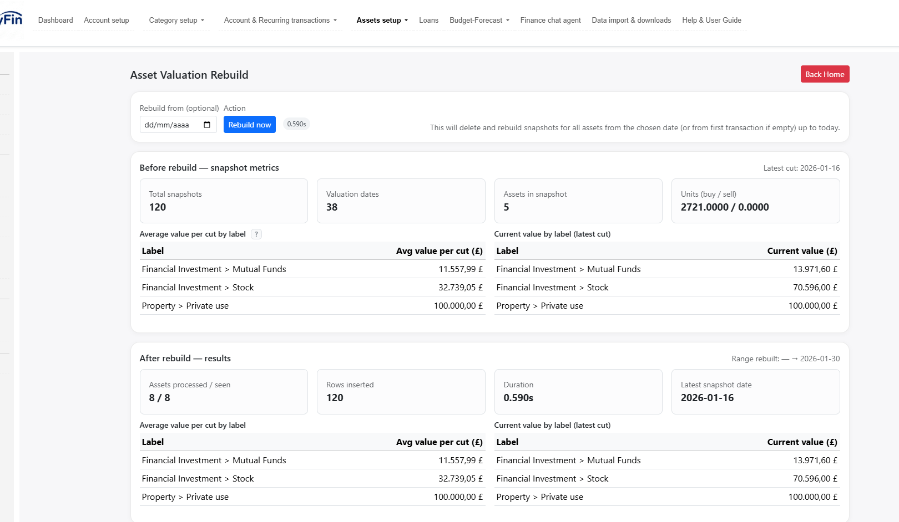
Task: Click the calendar icon in date field
Action: pos(207,125)
